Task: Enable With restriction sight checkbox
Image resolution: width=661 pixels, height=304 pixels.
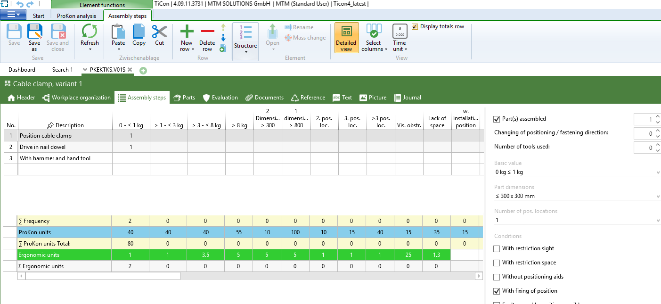Action: (x=497, y=249)
